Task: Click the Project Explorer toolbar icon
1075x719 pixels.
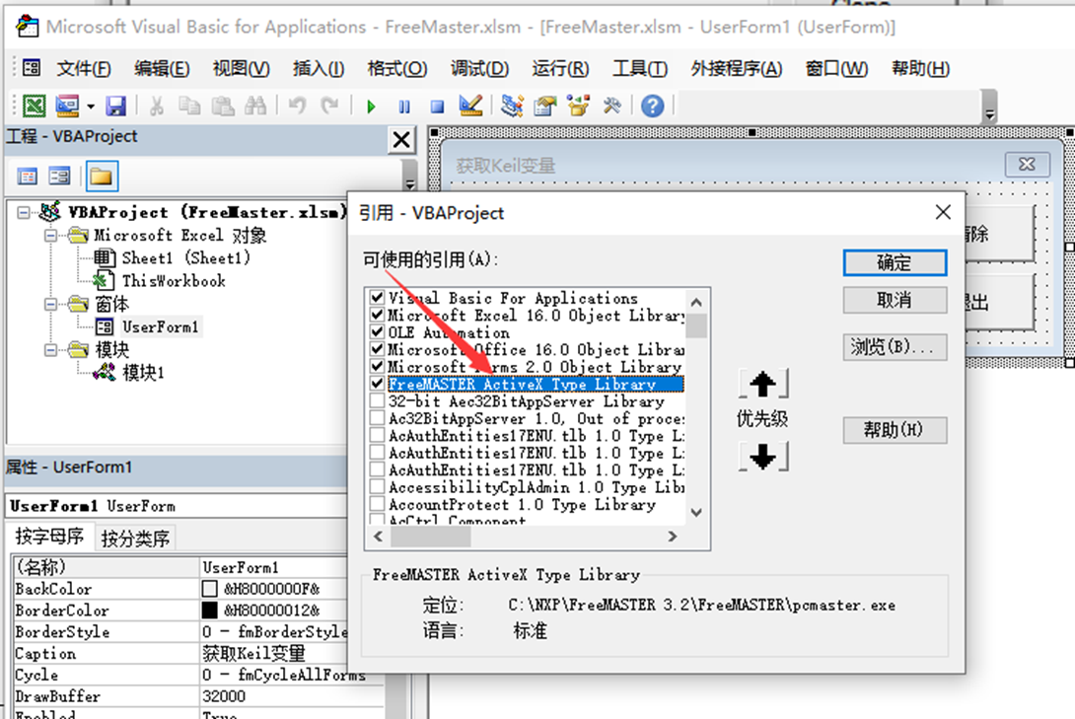Action: (x=512, y=106)
